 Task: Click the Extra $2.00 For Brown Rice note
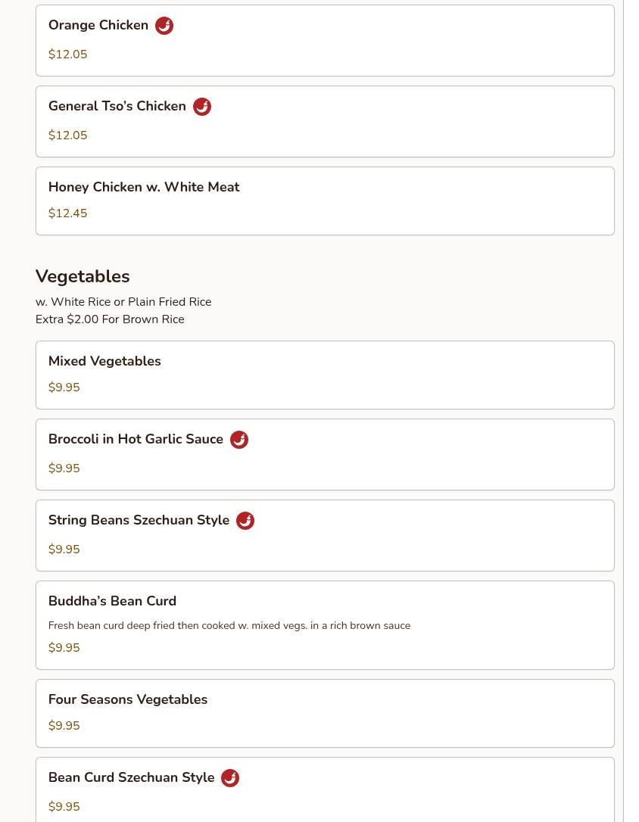click(110, 319)
